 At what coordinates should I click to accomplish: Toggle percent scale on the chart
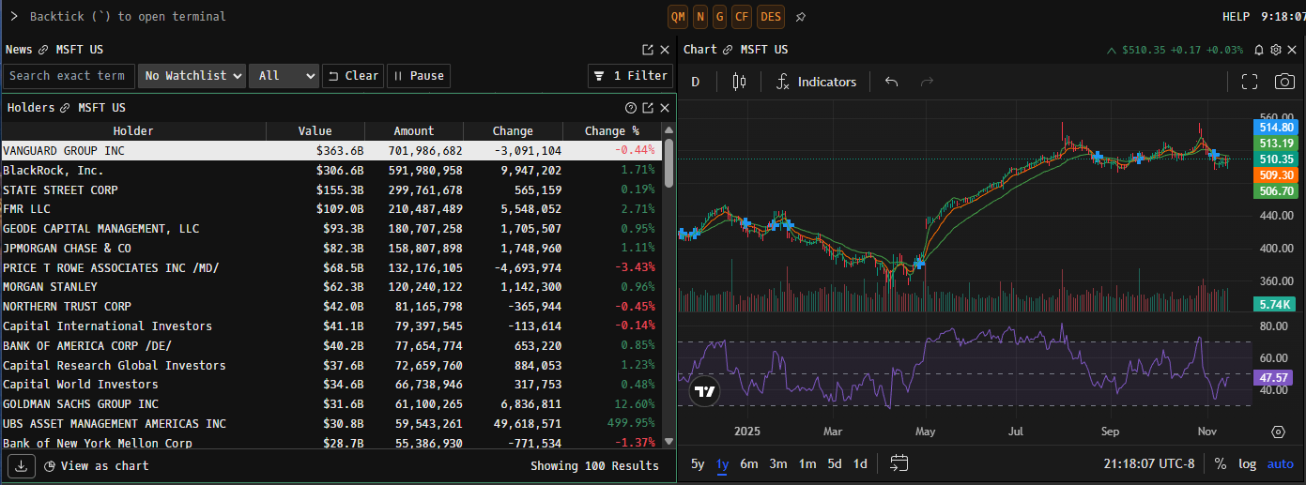click(1220, 463)
